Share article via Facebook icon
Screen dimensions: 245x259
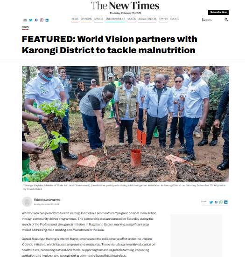216,202
